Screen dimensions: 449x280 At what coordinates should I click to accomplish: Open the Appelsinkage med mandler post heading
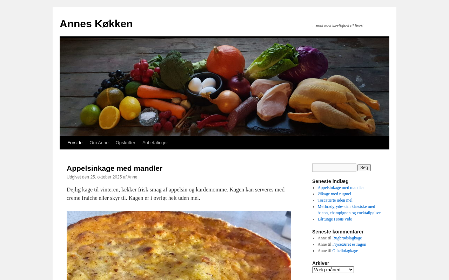click(114, 168)
